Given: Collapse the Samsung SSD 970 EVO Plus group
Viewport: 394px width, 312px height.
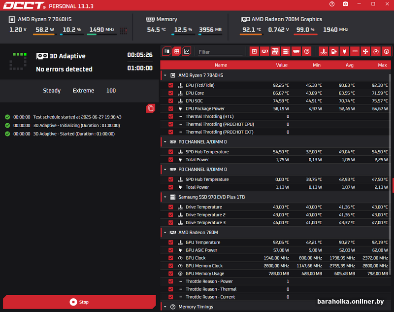Looking at the screenshot, I should [x=165, y=197].
